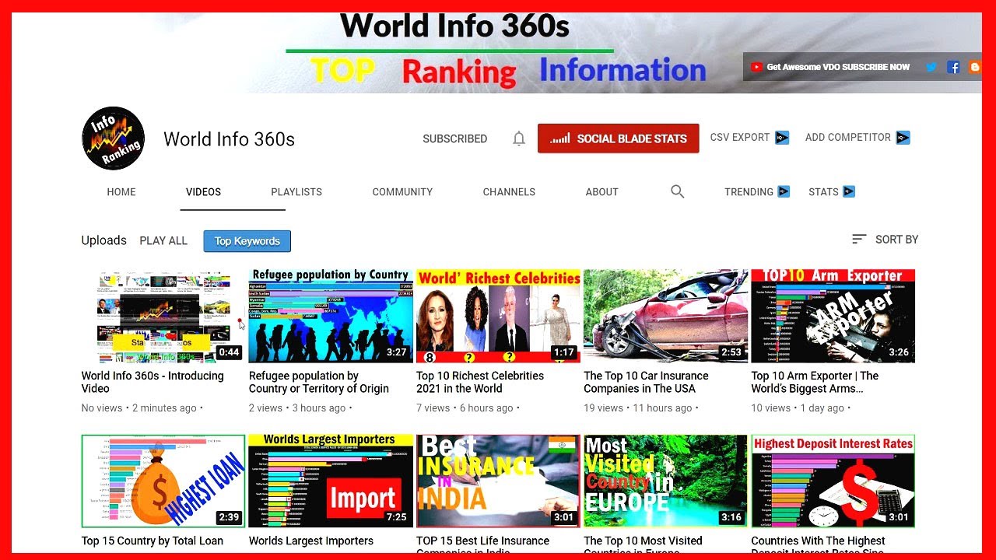
Task: Open the TRENDING tab label
Action: [749, 192]
